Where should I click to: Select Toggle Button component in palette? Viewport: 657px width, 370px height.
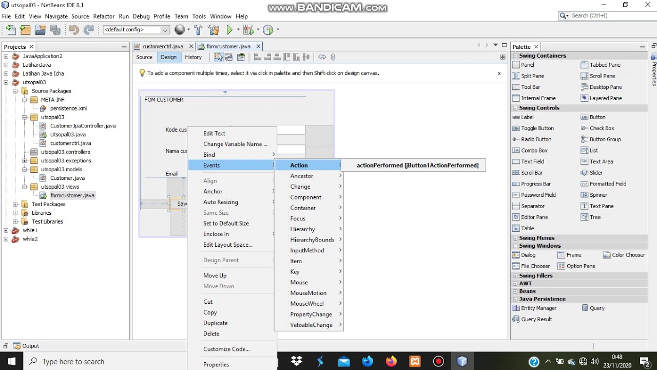[533, 128]
